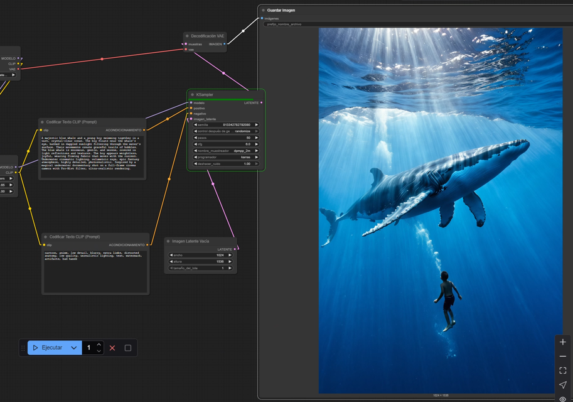Click the IMAGEN output port on Decodificación VAE
This screenshot has width=573, height=402.
225,44
